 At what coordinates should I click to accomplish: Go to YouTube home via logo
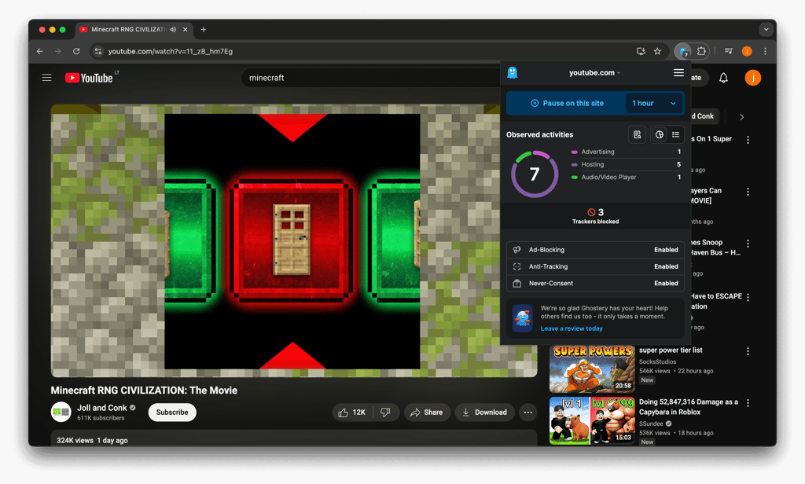[89, 78]
